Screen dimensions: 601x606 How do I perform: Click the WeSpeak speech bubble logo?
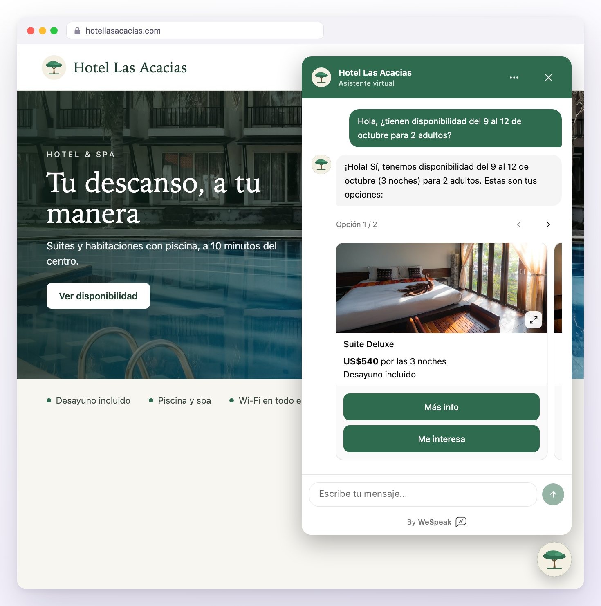click(x=461, y=522)
